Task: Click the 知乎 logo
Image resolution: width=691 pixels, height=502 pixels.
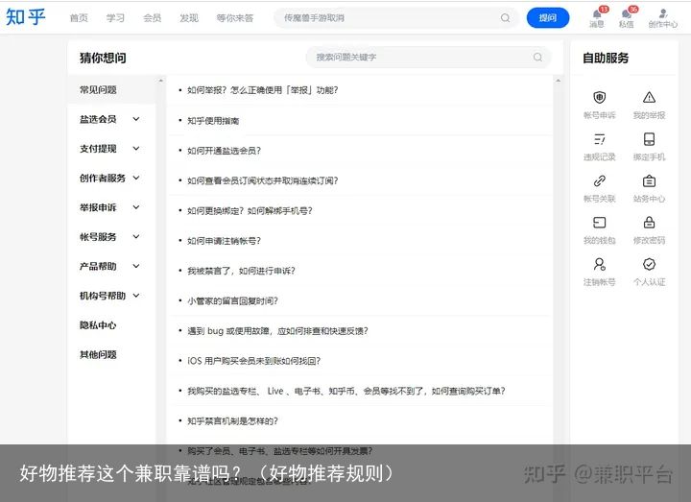Action: click(26, 17)
